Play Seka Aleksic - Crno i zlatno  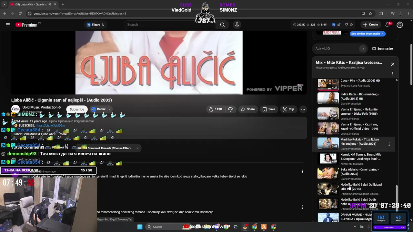point(354,174)
